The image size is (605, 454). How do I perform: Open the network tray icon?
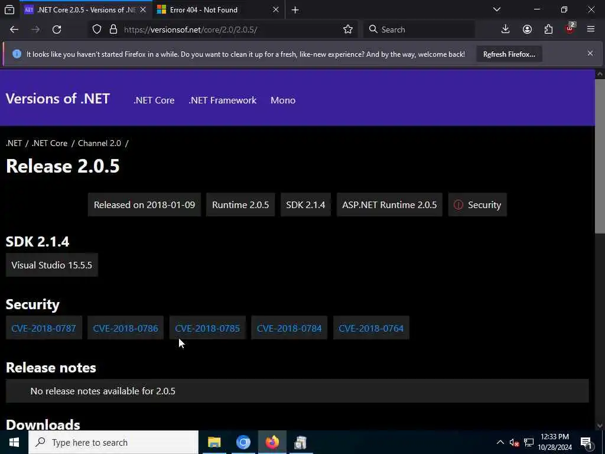529,442
